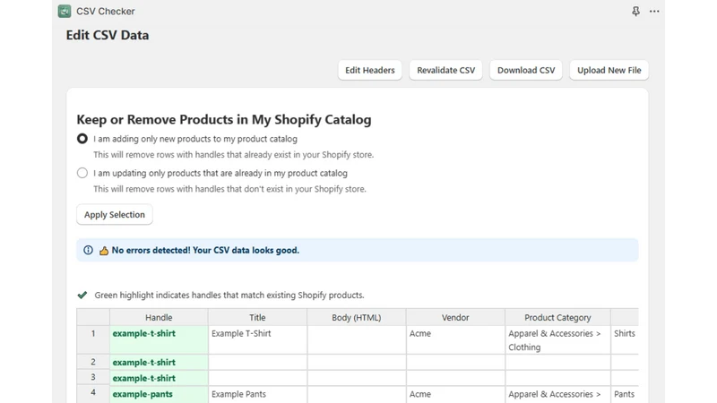Select row number 2 header
Screen dimensions: 717x403
(x=93, y=362)
